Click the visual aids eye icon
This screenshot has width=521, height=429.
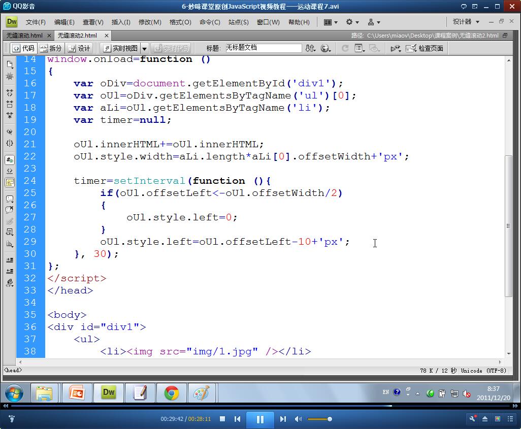374,49
